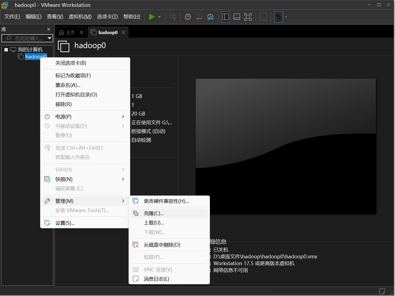Open the power options dropdown arrow

[159, 17]
